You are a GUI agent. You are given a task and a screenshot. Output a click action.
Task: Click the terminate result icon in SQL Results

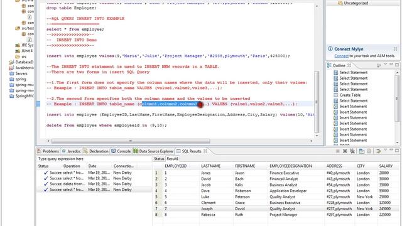point(338,151)
